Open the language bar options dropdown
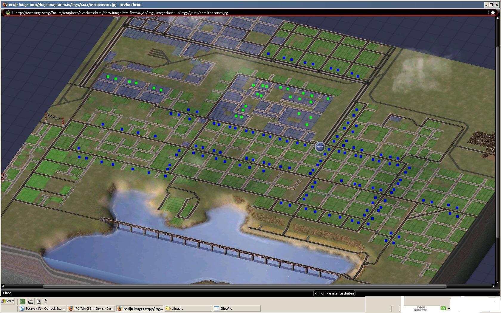Screen dimensions: 501x313 click(x=46, y=301)
